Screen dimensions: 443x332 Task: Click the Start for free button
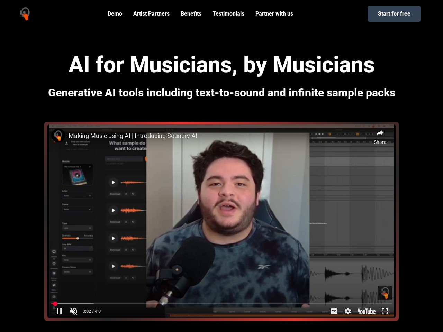tap(394, 14)
